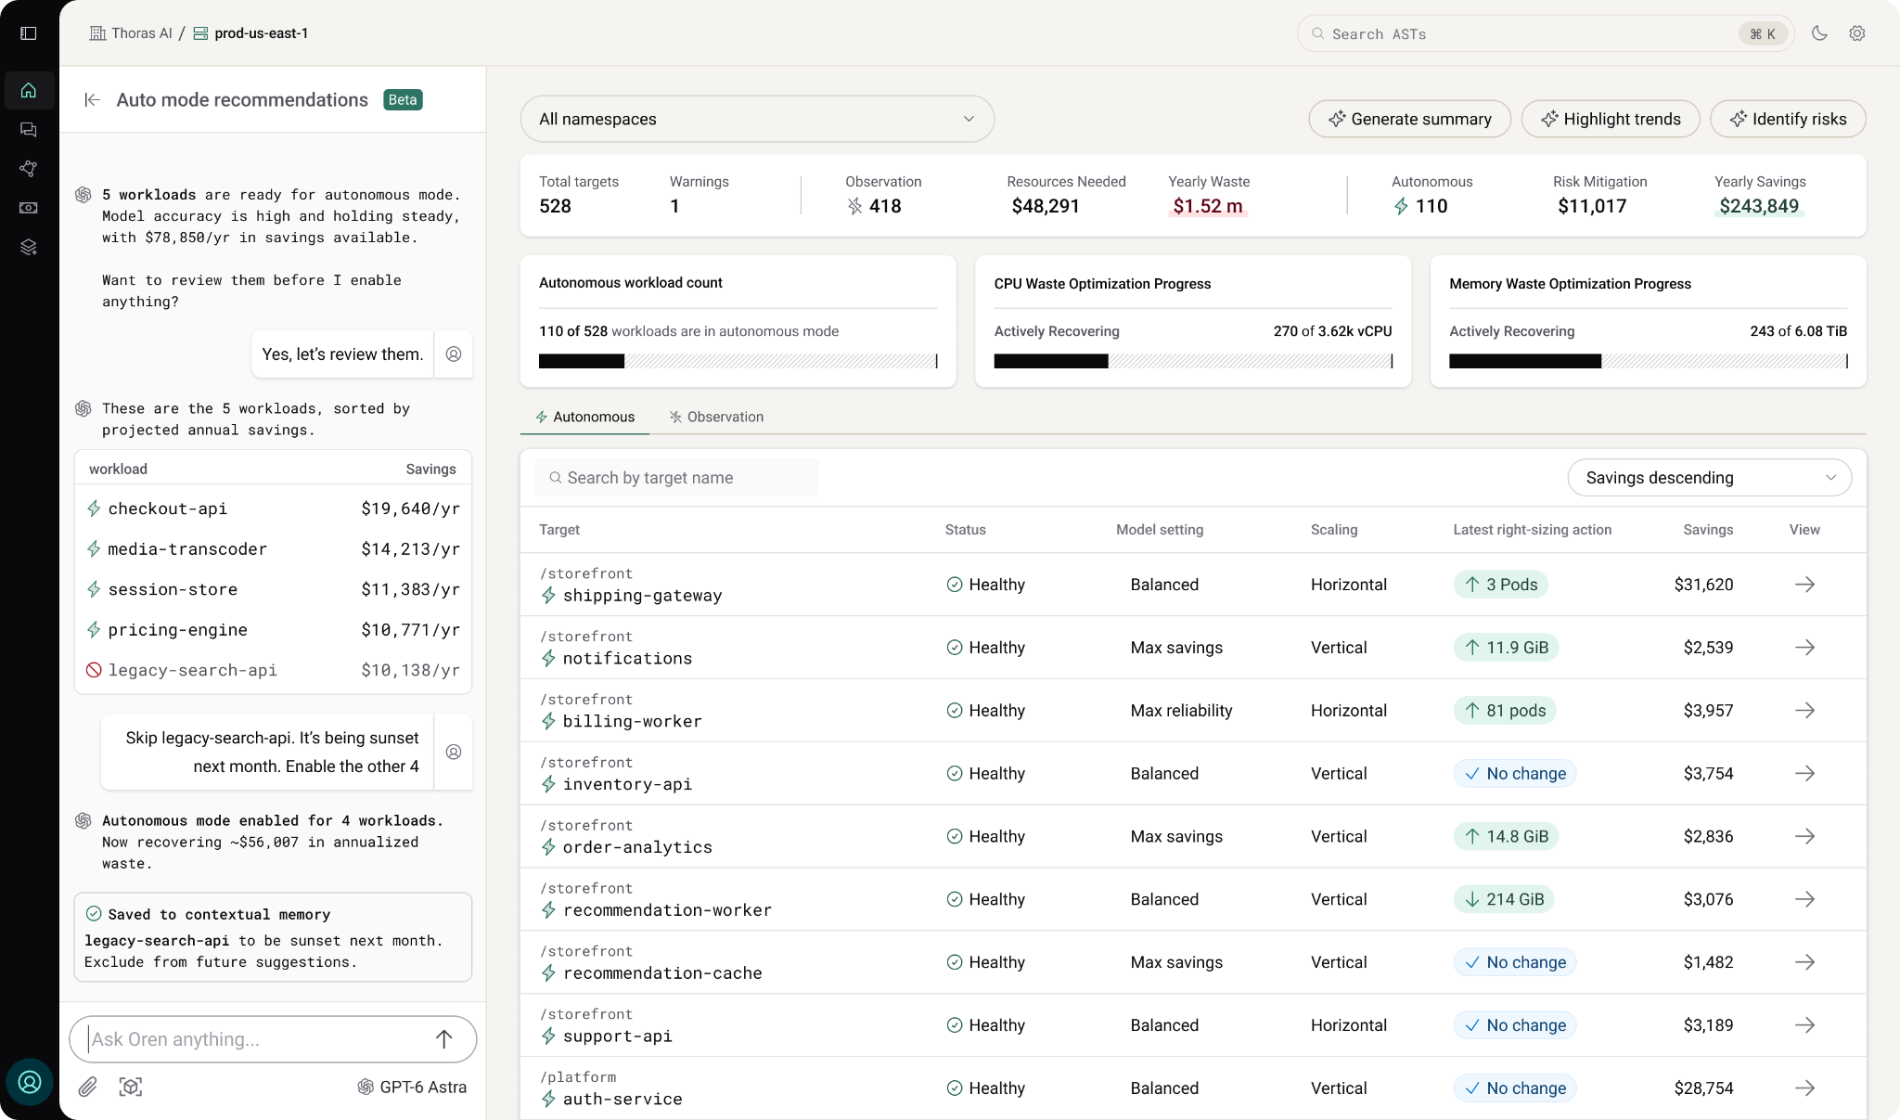This screenshot has width=1900, height=1120.
Task: Open the view arrow for notifications row
Action: (1804, 648)
